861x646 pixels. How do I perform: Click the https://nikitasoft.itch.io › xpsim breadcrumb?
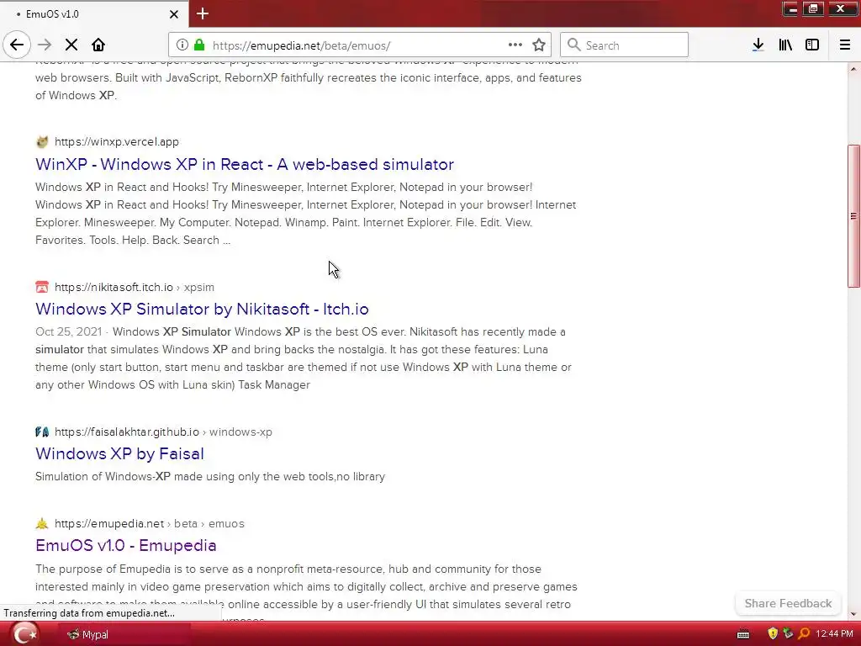(135, 288)
